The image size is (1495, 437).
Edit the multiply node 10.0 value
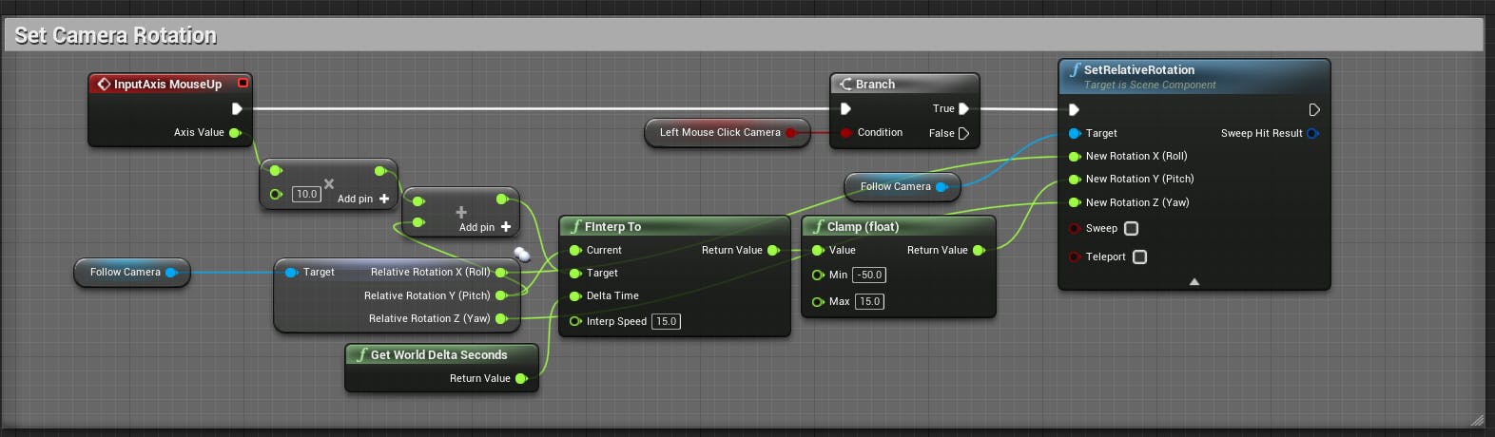(306, 194)
